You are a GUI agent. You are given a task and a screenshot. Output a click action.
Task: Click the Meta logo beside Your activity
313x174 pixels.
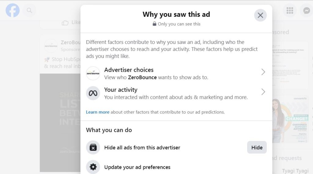coord(93,93)
